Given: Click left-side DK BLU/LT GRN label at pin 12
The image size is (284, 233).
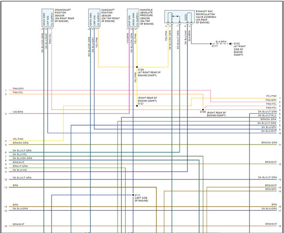Looking at the screenshot, I should (22, 178).
